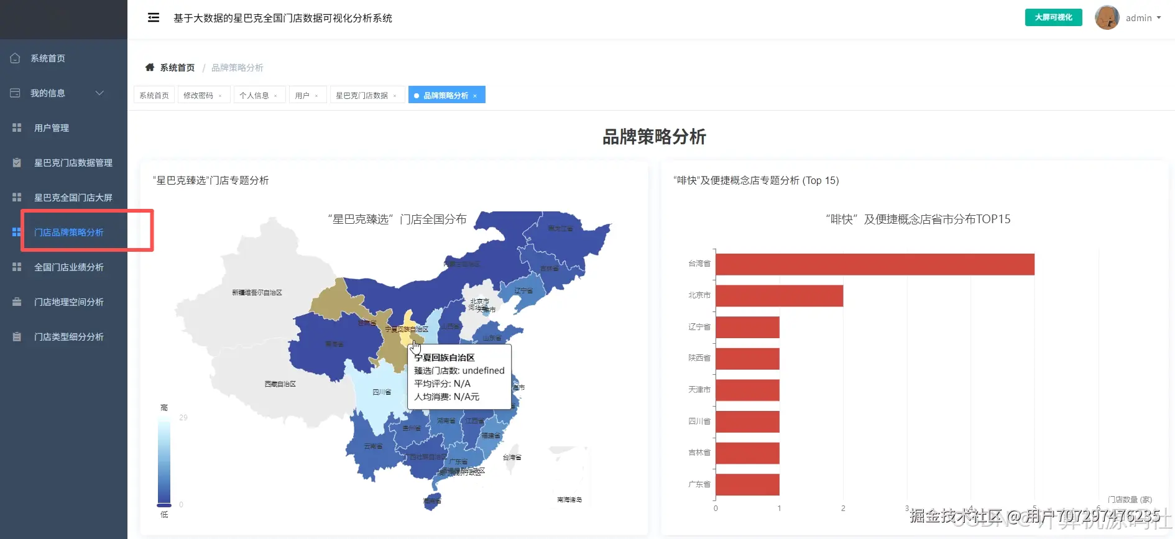1175x539 pixels.
Task: Click the page heading 品牌策略分析
Action: tap(654, 137)
